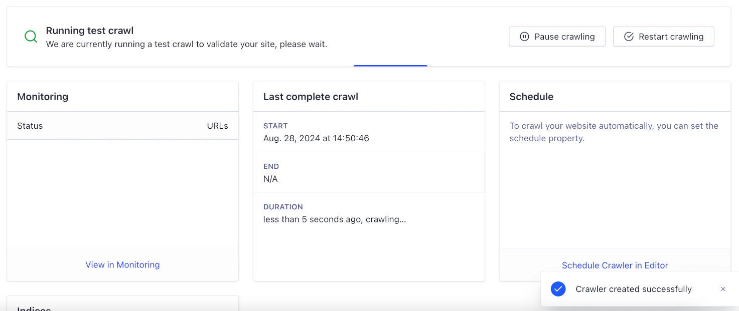Viewport: 739px width, 311px height.
Task: Open Schedule Crawler in Editor
Action: [615, 265]
